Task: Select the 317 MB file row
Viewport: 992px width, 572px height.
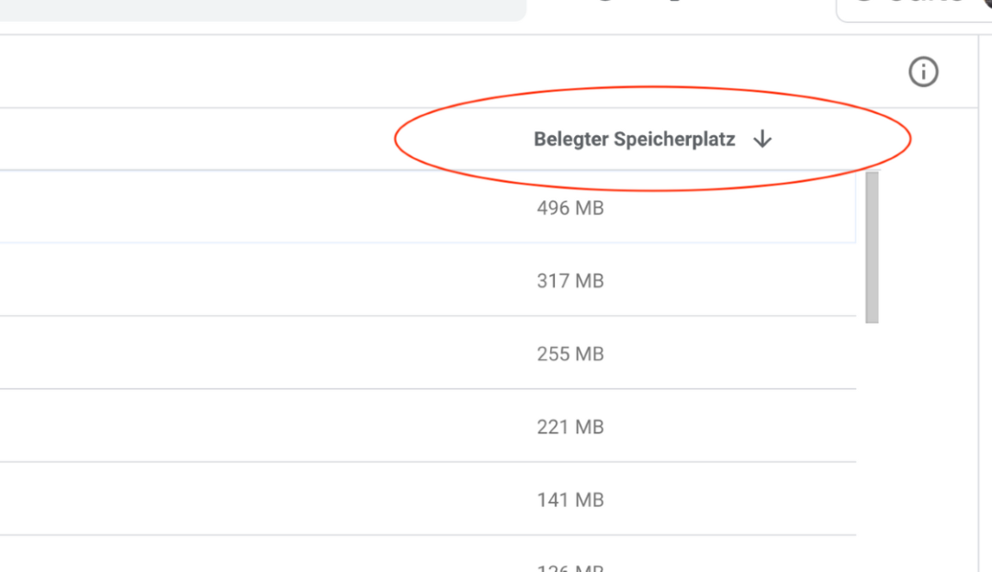Action: point(428,280)
